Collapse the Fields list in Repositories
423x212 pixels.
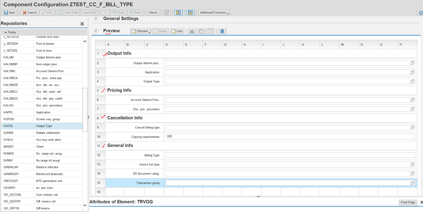(6, 32)
